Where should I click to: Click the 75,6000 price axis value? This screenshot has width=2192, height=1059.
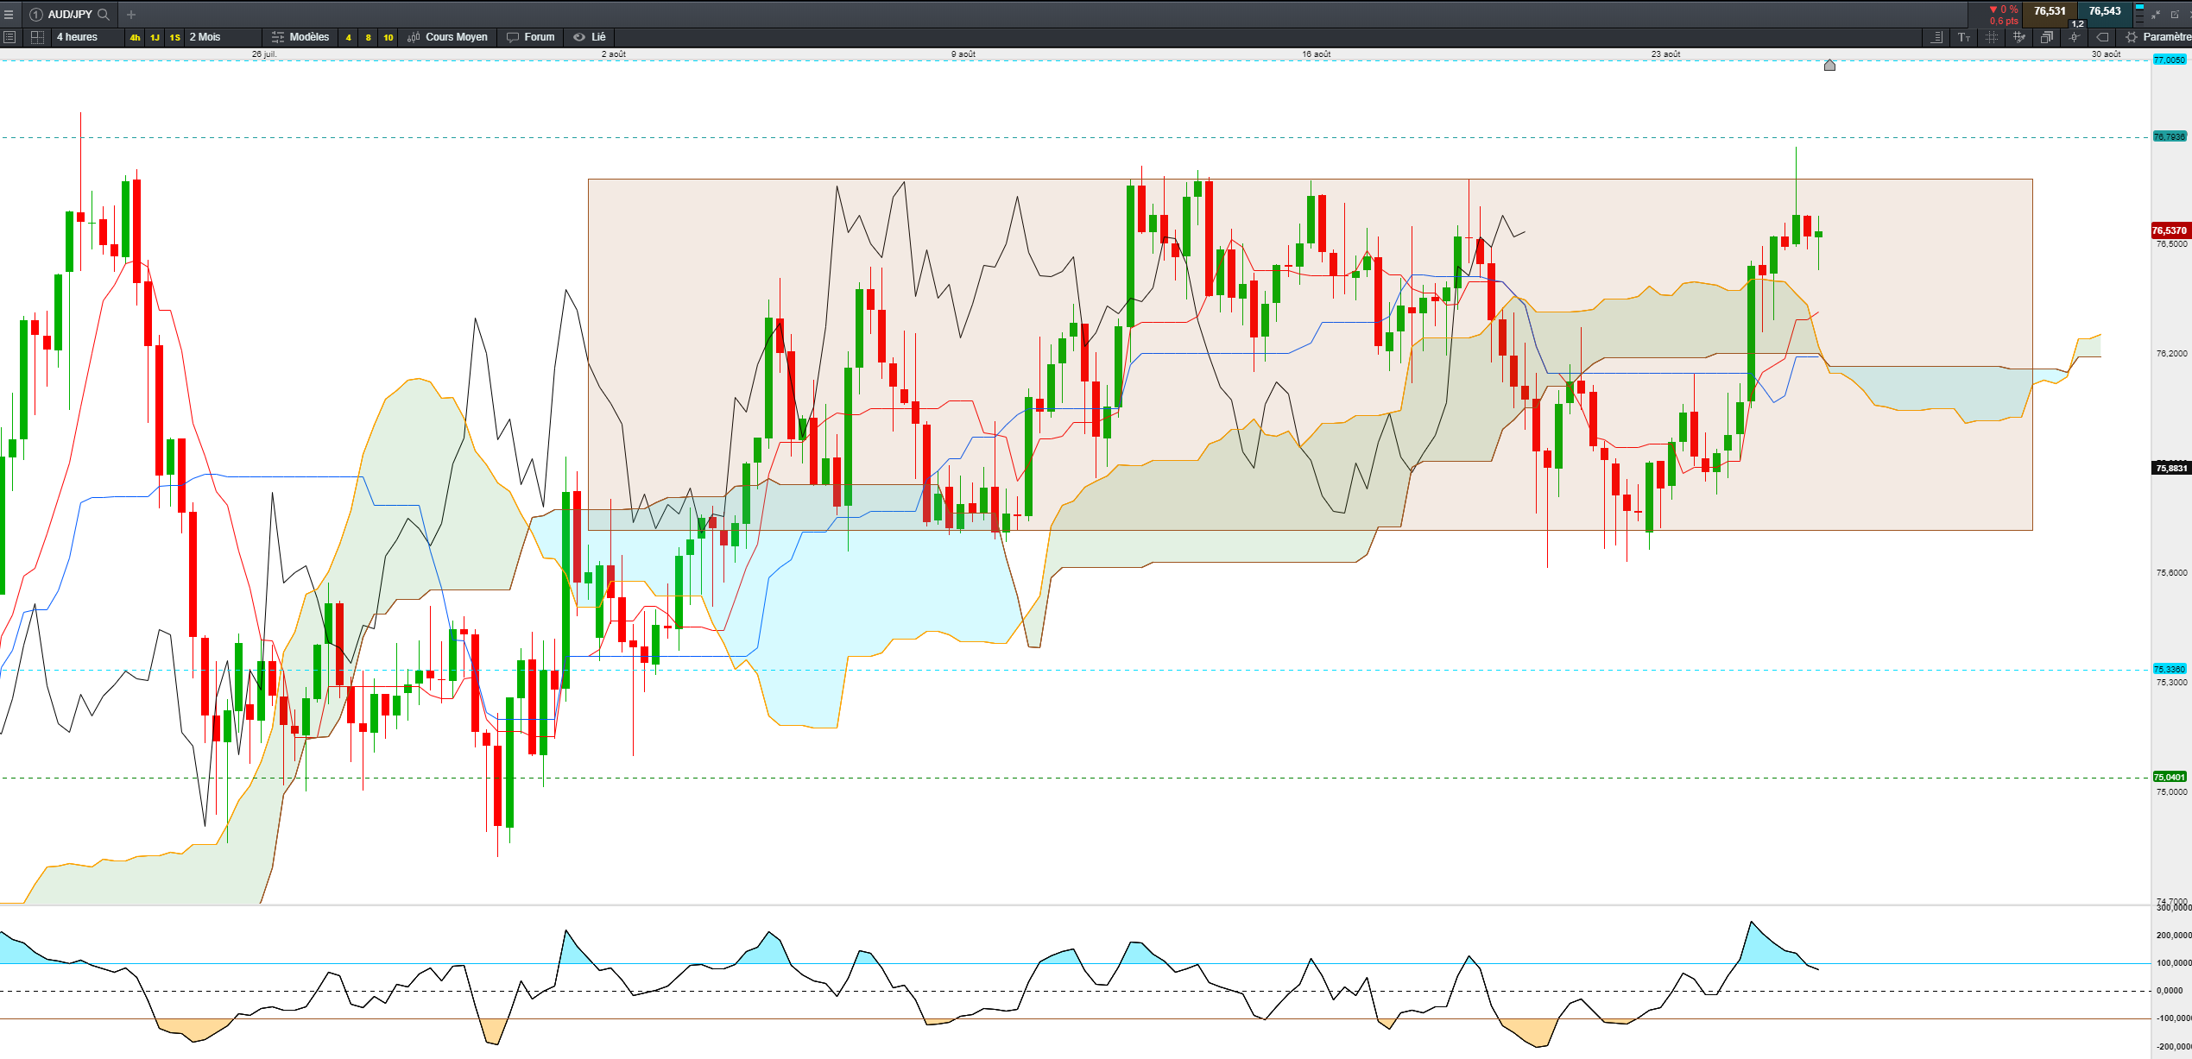pos(2172,572)
